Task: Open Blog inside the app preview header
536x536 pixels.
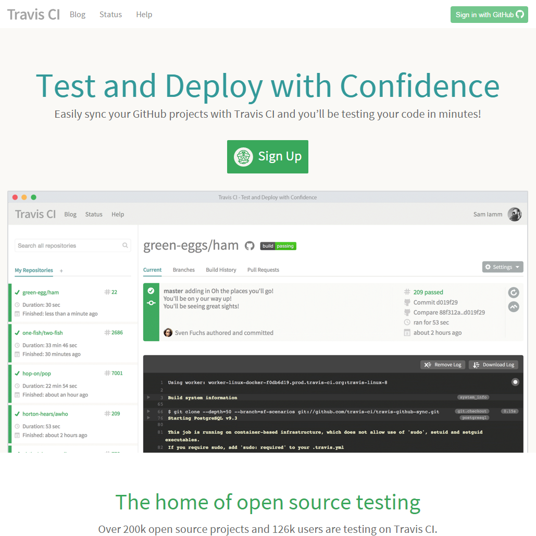Action: click(x=70, y=214)
